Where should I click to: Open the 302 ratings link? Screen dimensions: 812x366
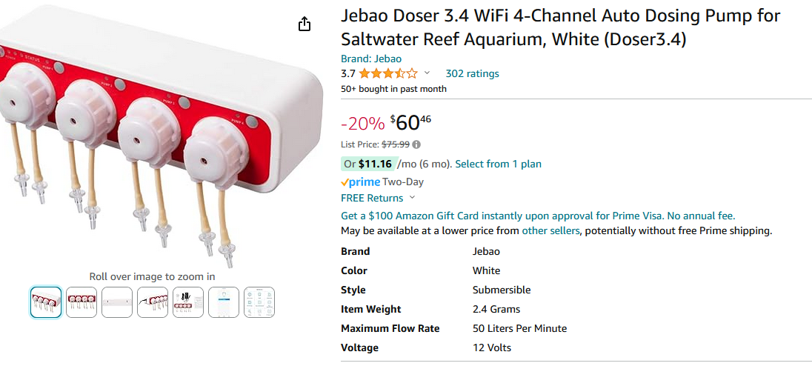[x=472, y=73]
